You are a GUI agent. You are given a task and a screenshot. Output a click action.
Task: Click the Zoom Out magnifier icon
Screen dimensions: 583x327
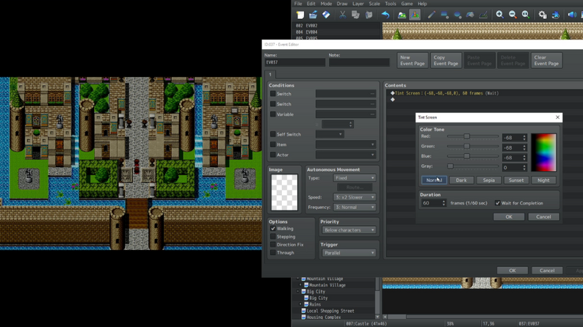(513, 15)
